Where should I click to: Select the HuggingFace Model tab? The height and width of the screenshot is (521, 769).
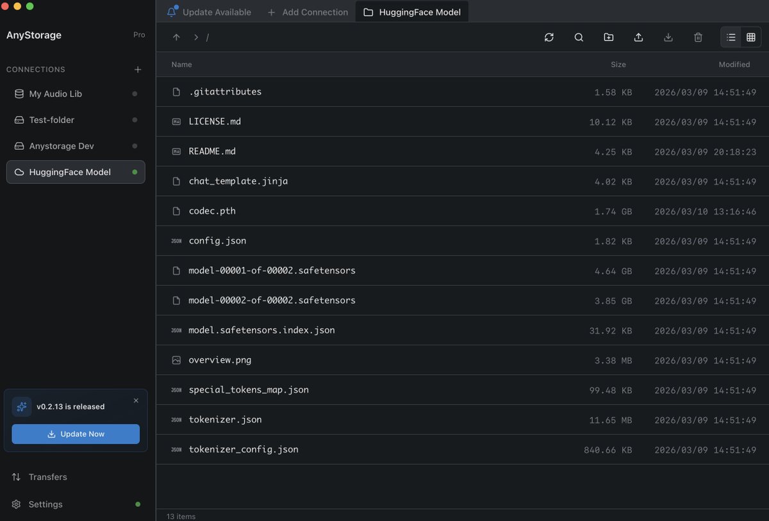pos(412,12)
